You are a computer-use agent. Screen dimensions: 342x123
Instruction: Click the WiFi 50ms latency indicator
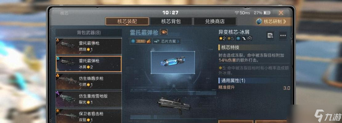[x=242, y=13]
